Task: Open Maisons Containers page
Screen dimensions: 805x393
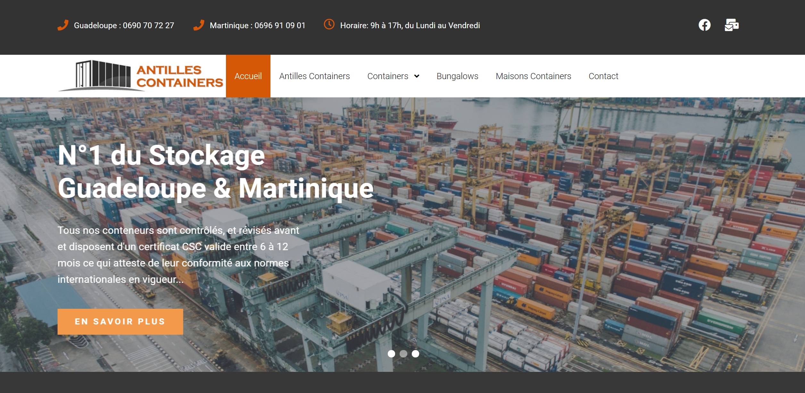Action: [533, 76]
